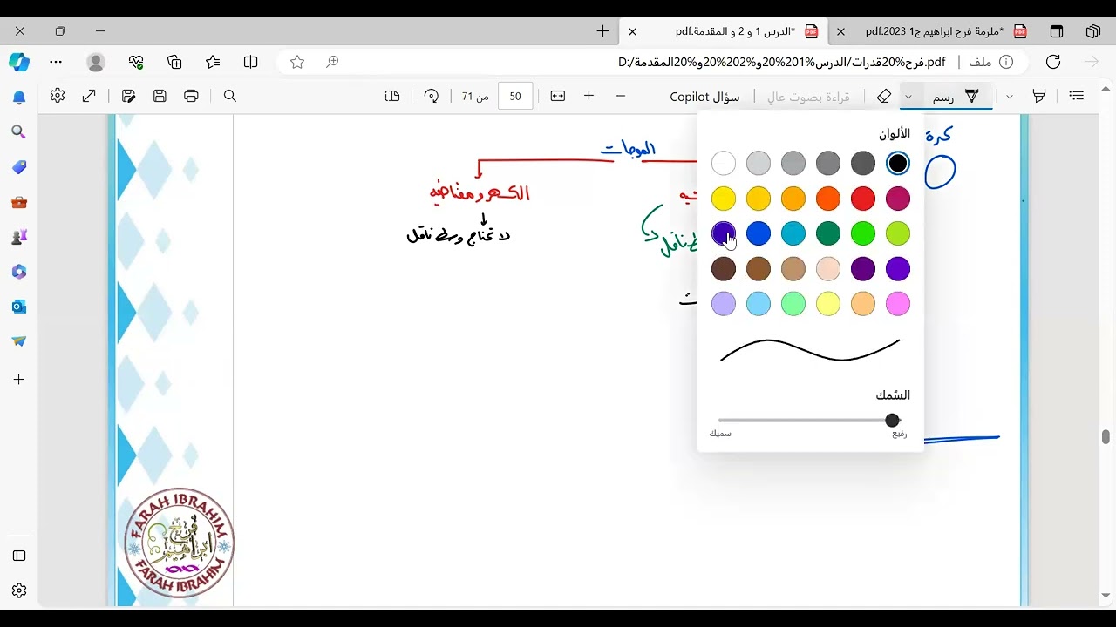Open the page view layout icon
The height and width of the screenshot is (627, 1116).
(x=392, y=96)
